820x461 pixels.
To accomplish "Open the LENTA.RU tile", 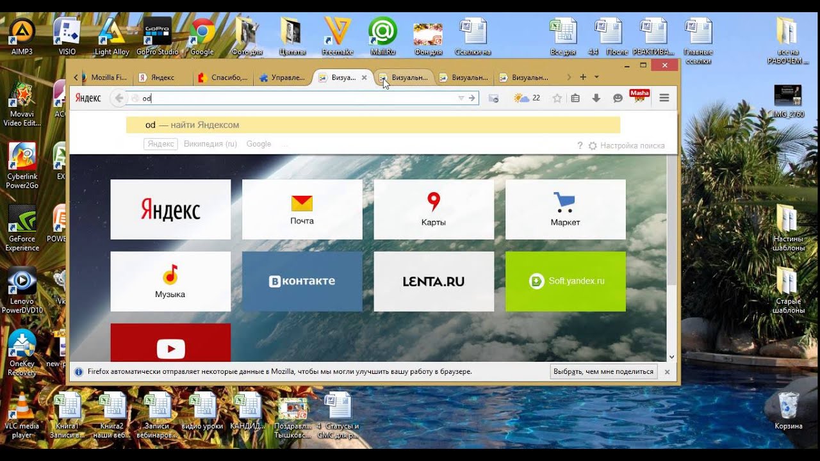I will [434, 281].
